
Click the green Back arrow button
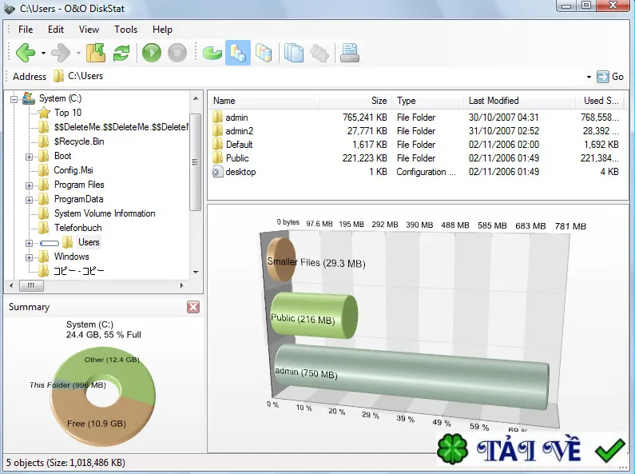click(x=25, y=53)
